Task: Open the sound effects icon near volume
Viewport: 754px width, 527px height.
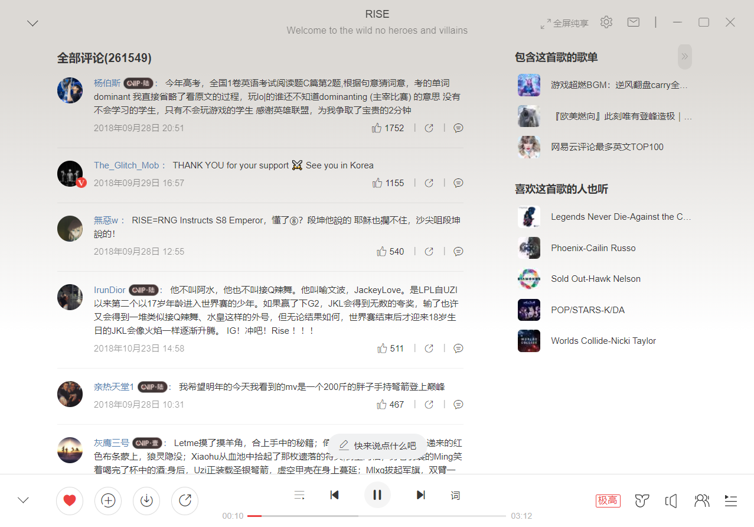Action: [x=642, y=500]
